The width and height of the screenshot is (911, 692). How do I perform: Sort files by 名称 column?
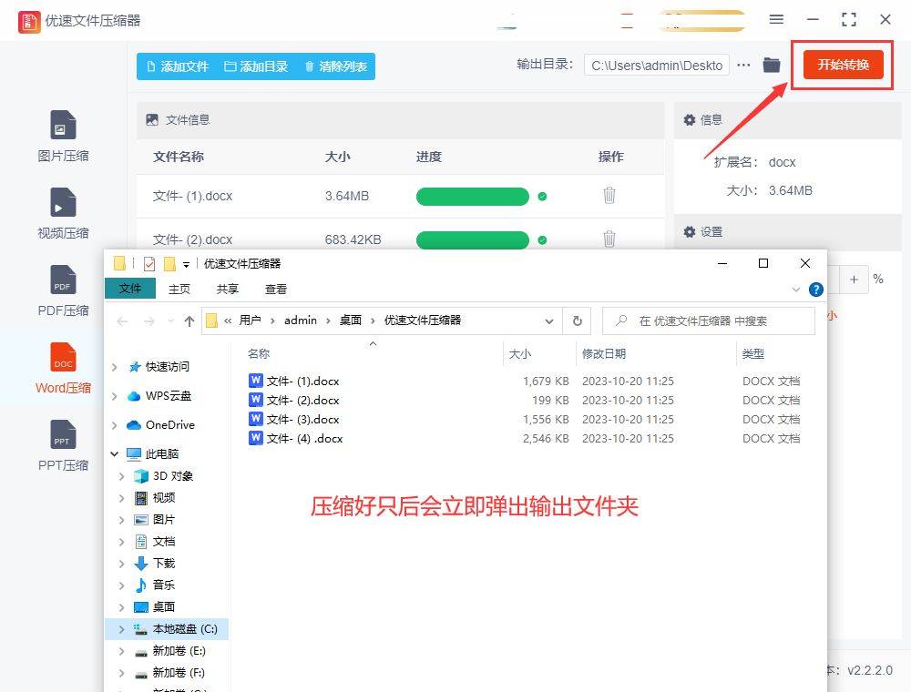(x=259, y=353)
